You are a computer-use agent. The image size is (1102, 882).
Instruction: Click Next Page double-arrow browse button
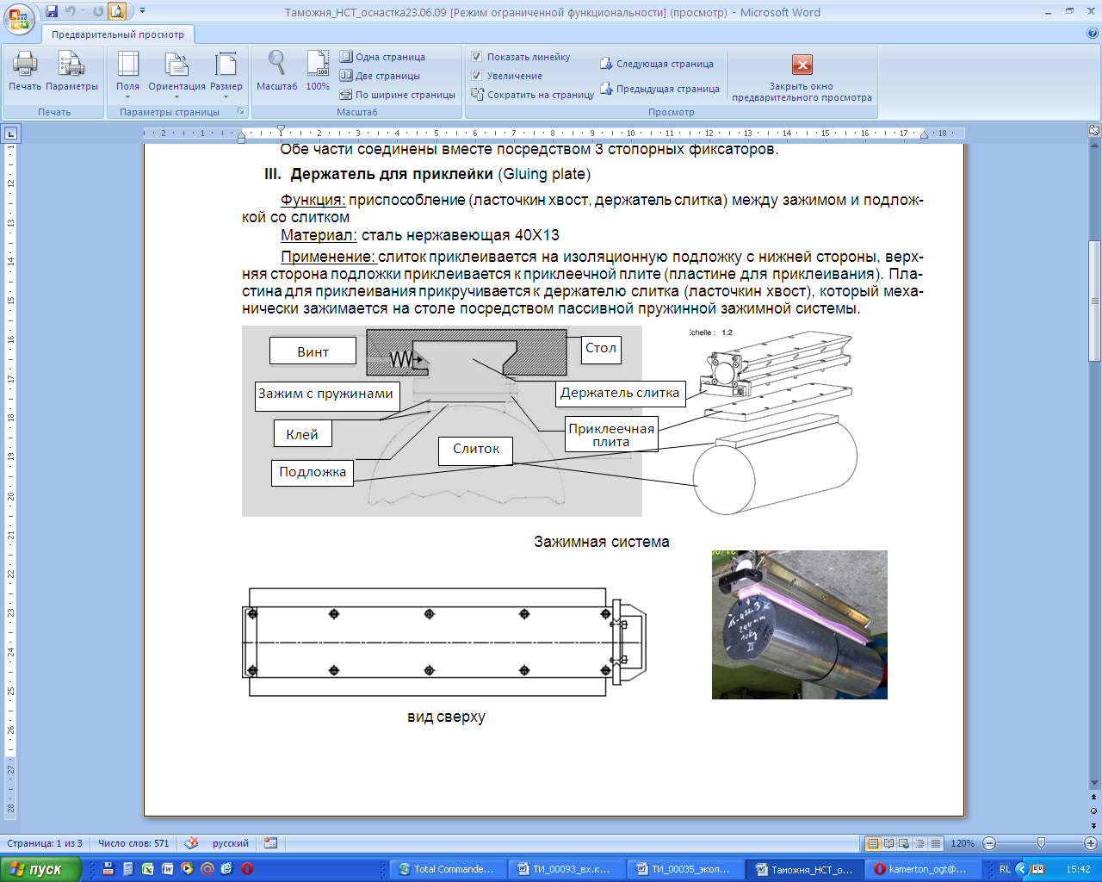pyautogui.click(x=1094, y=824)
